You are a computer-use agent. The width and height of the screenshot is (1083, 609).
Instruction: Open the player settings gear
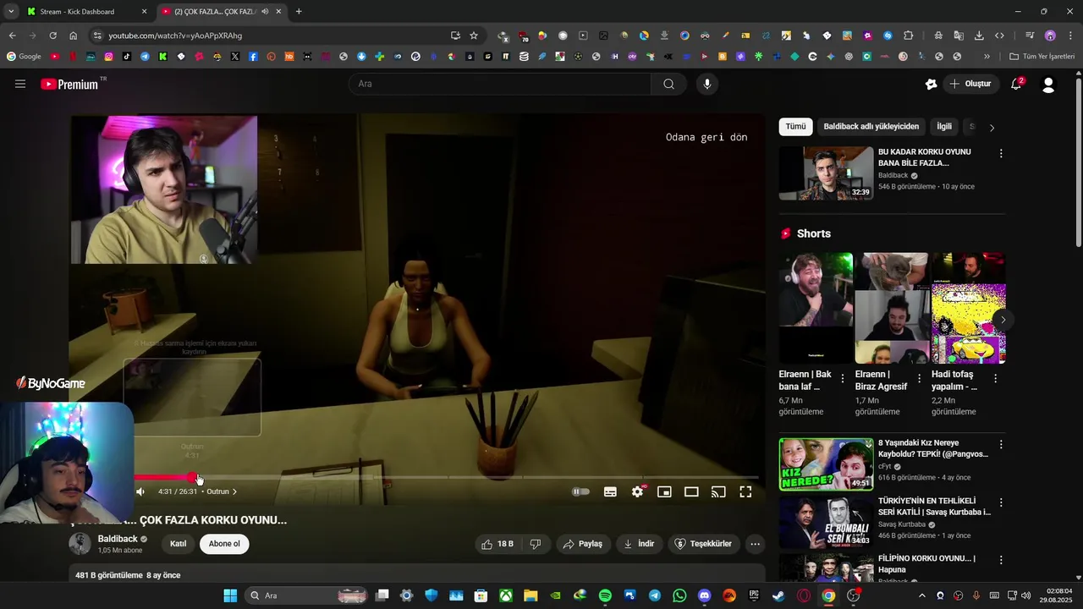(x=638, y=491)
